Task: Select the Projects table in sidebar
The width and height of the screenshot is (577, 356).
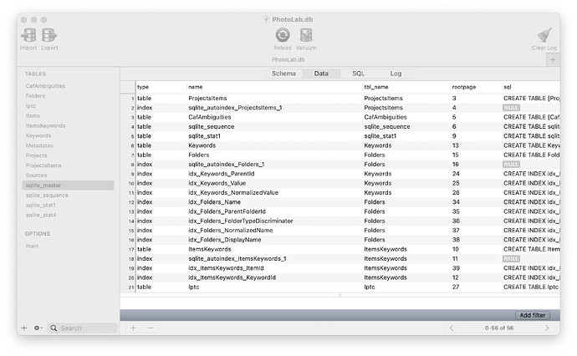Action: (37, 155)
